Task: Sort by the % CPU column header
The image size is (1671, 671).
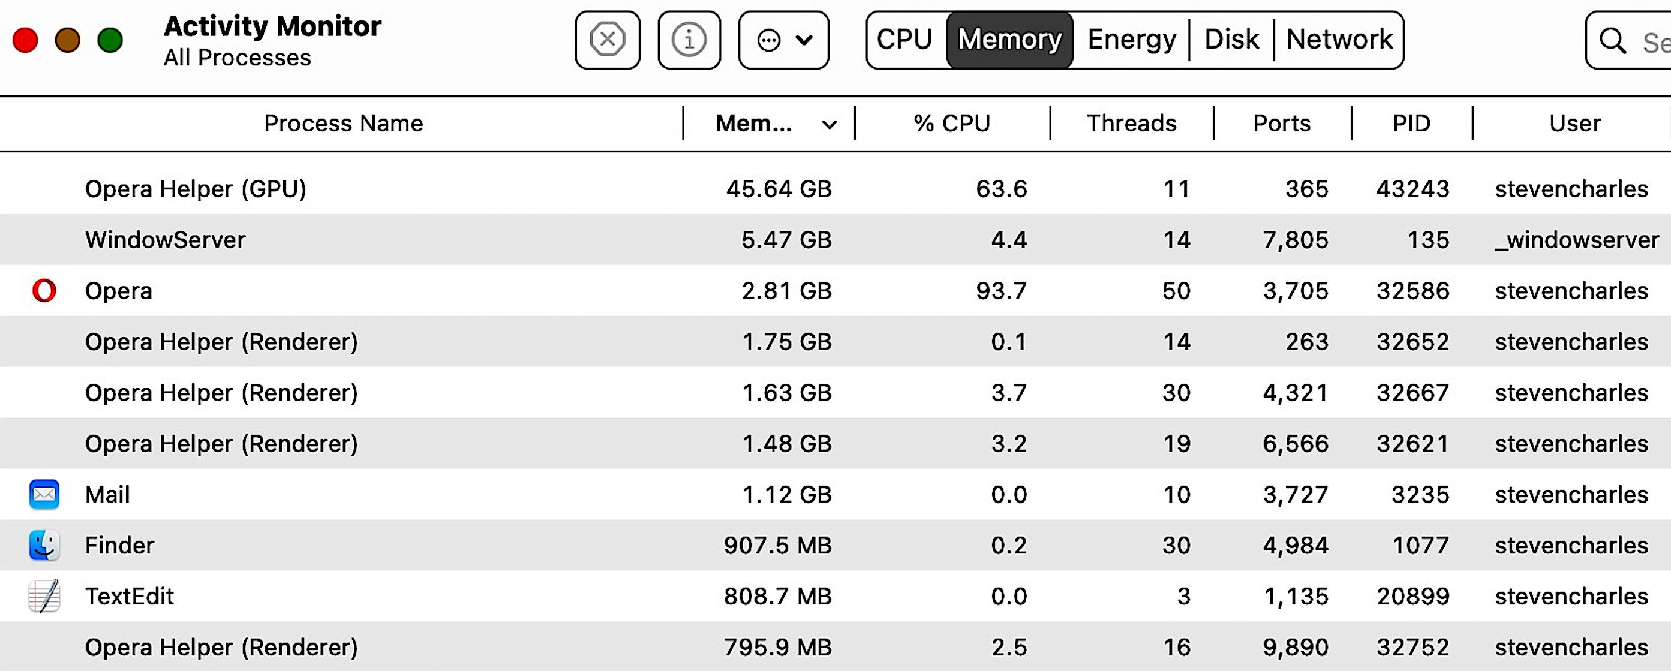Action: click(x=952, y=123)
